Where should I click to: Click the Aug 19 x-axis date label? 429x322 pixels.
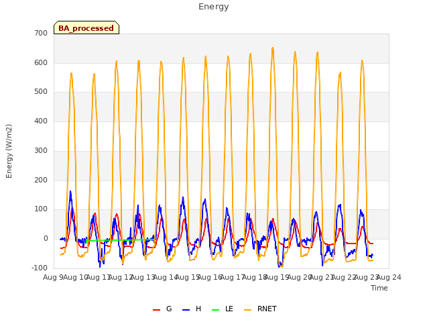point(277,278)
